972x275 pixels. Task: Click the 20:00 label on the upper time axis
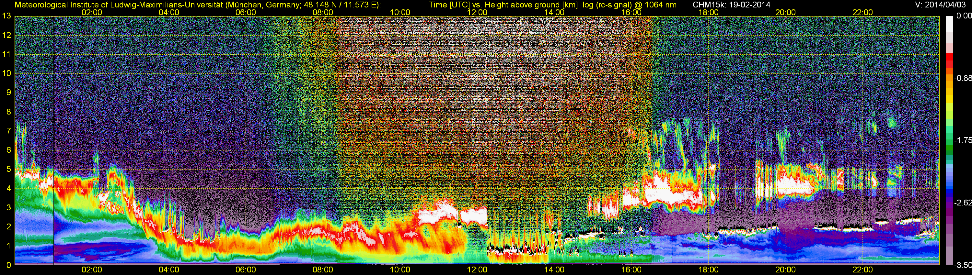(x=786, y=12)
